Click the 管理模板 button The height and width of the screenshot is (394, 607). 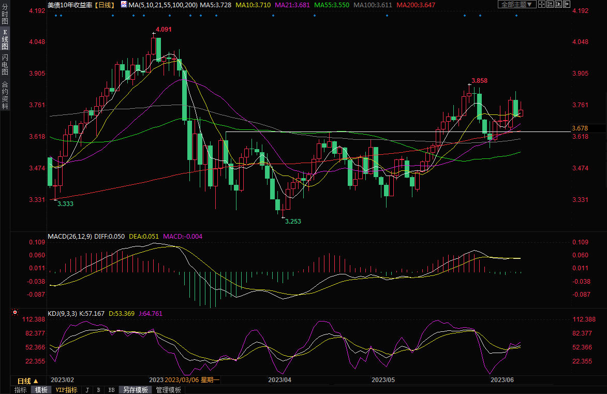[168, 390]
